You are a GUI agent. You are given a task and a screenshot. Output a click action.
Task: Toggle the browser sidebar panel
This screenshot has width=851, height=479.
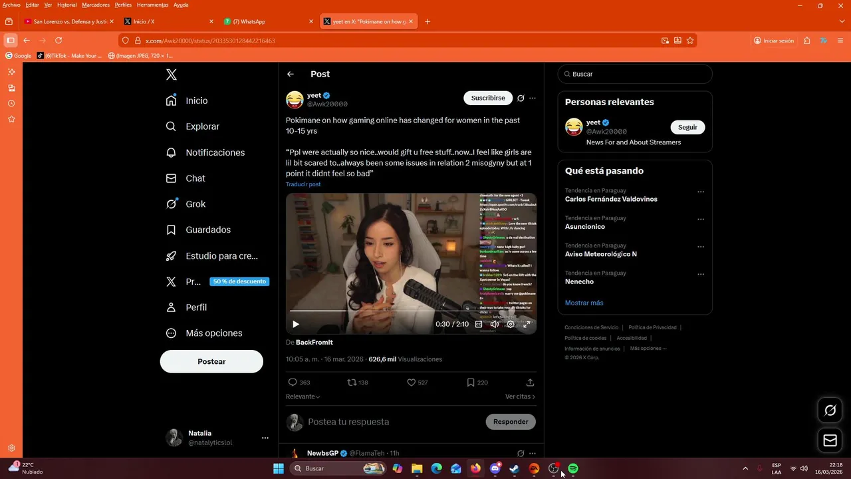10,41
